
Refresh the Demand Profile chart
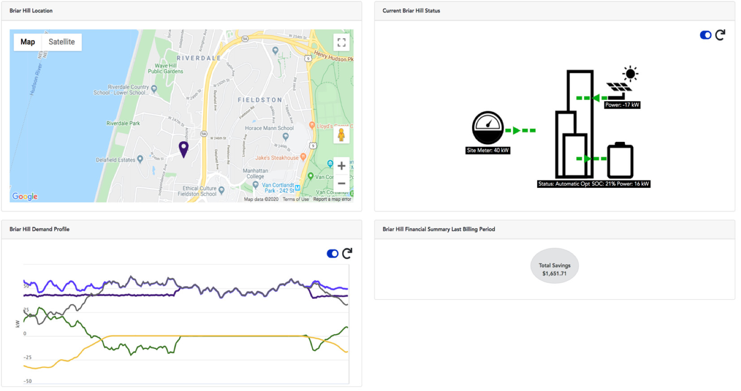(347, 254)
